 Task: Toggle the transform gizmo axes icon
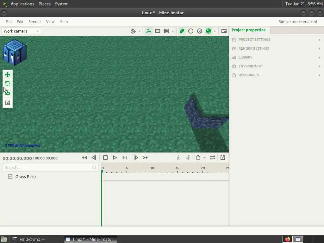[x=149, y=31]
